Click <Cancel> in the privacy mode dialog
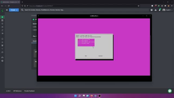This screenshot has height=98, width=174. pos(100,56)
